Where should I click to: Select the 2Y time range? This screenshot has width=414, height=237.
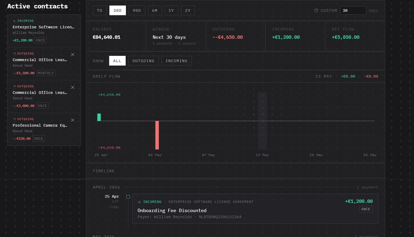tap(187, 11)
